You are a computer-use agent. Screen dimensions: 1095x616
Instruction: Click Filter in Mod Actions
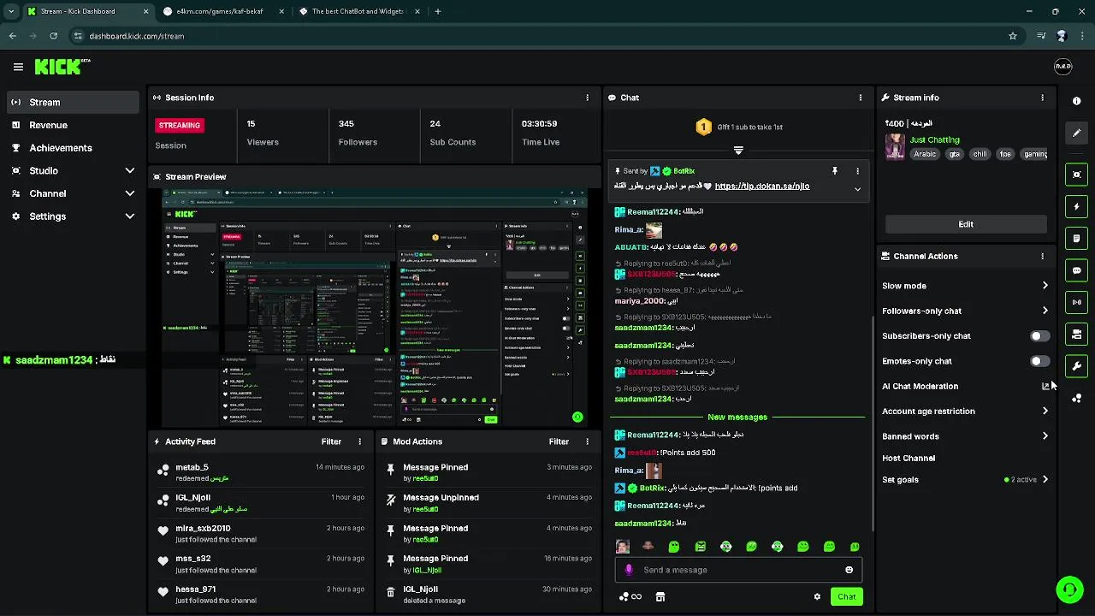pyautogui.click(x=559, y=441)
